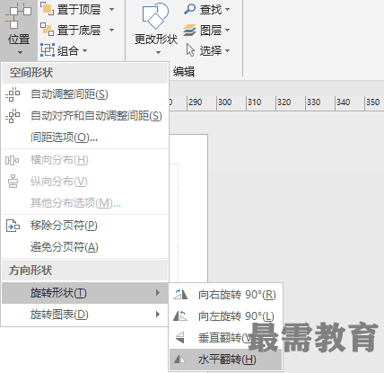Open the 置于底层 dropdown arrow

tap(111, 30)
